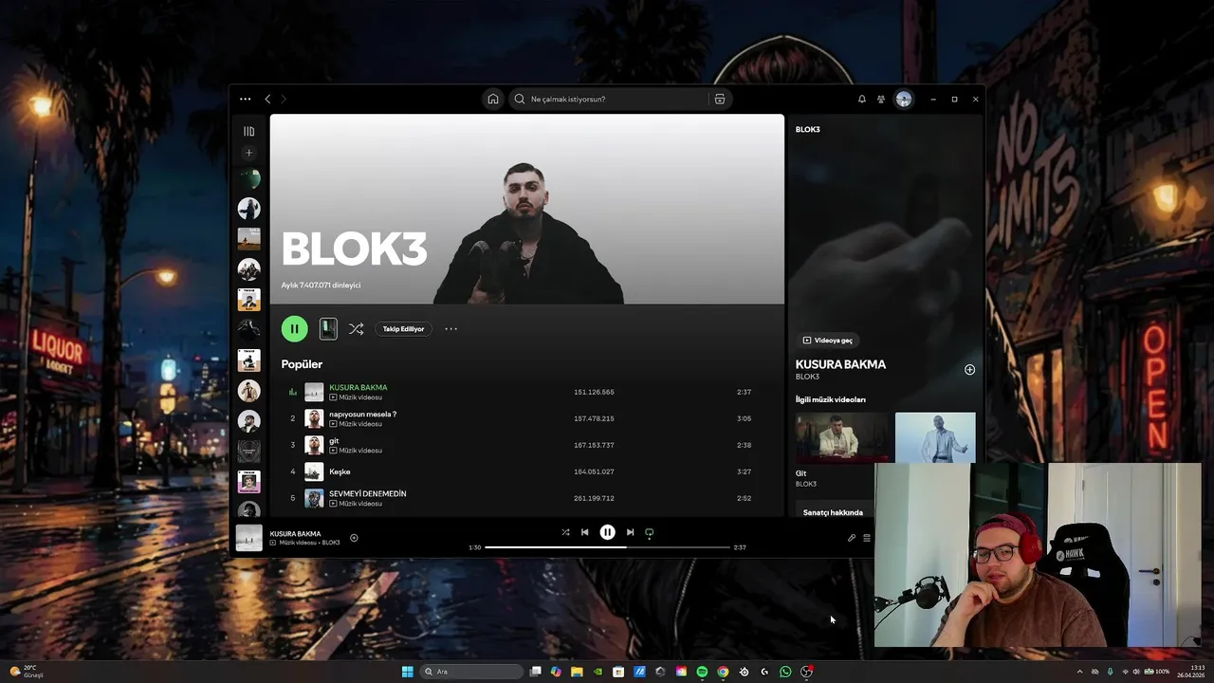This screenshot has height=683, width=1214.
Task: Skip to next track
Action: 630,532
